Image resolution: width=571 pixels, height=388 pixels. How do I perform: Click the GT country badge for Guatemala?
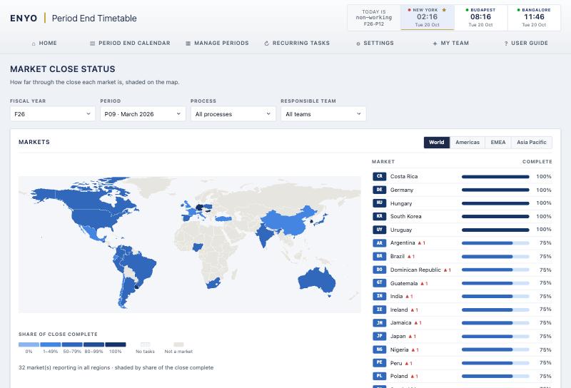click(x=380, y=283)
